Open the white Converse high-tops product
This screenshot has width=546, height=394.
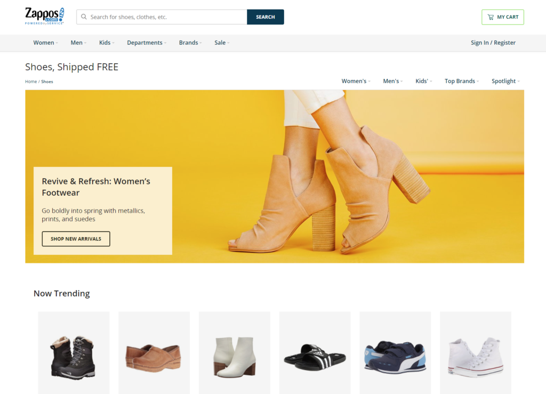coord(476,353)
